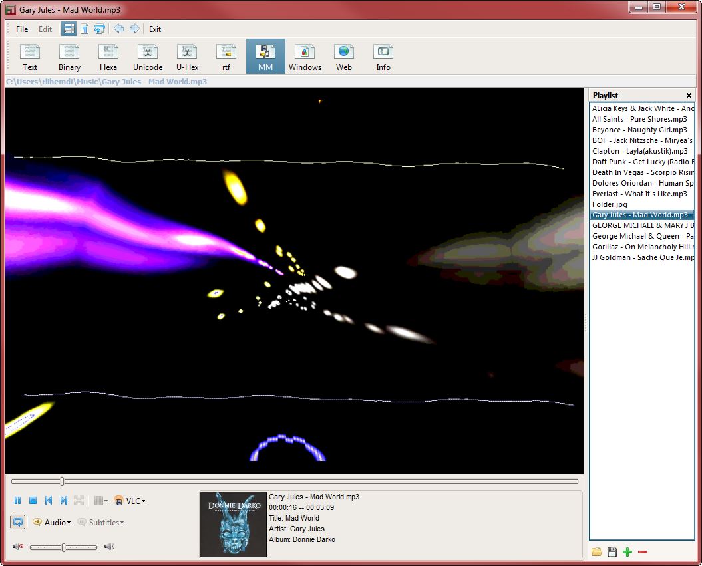Save the playlist with the floppy icon
The image size is (702, 566).
[x=612, y=552]
